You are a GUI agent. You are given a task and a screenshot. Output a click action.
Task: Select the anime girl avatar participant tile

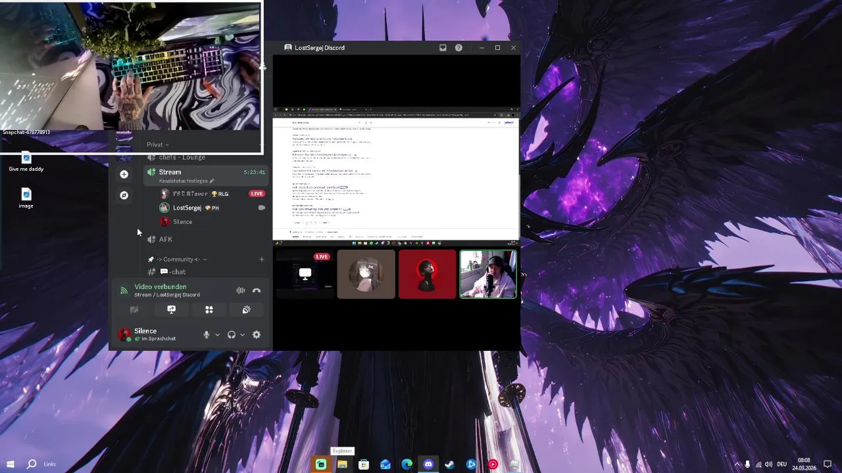[366, 274]
